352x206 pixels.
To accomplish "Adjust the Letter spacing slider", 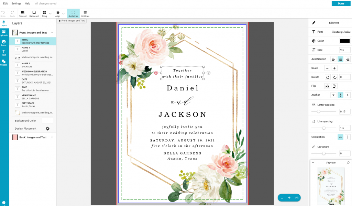I will (x=318, y=111).
